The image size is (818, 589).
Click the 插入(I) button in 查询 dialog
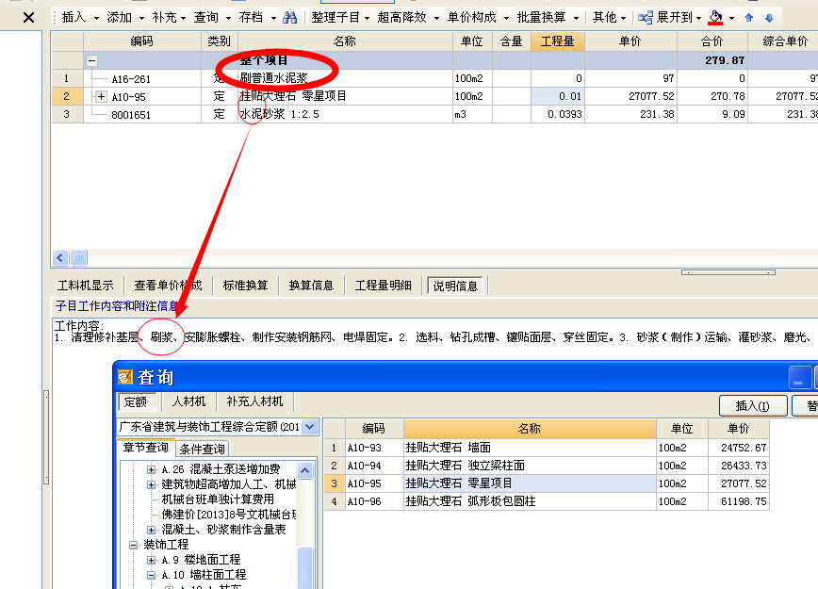[x=752, y=406]
